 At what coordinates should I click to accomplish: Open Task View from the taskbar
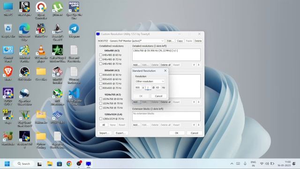tap(39, 164)
